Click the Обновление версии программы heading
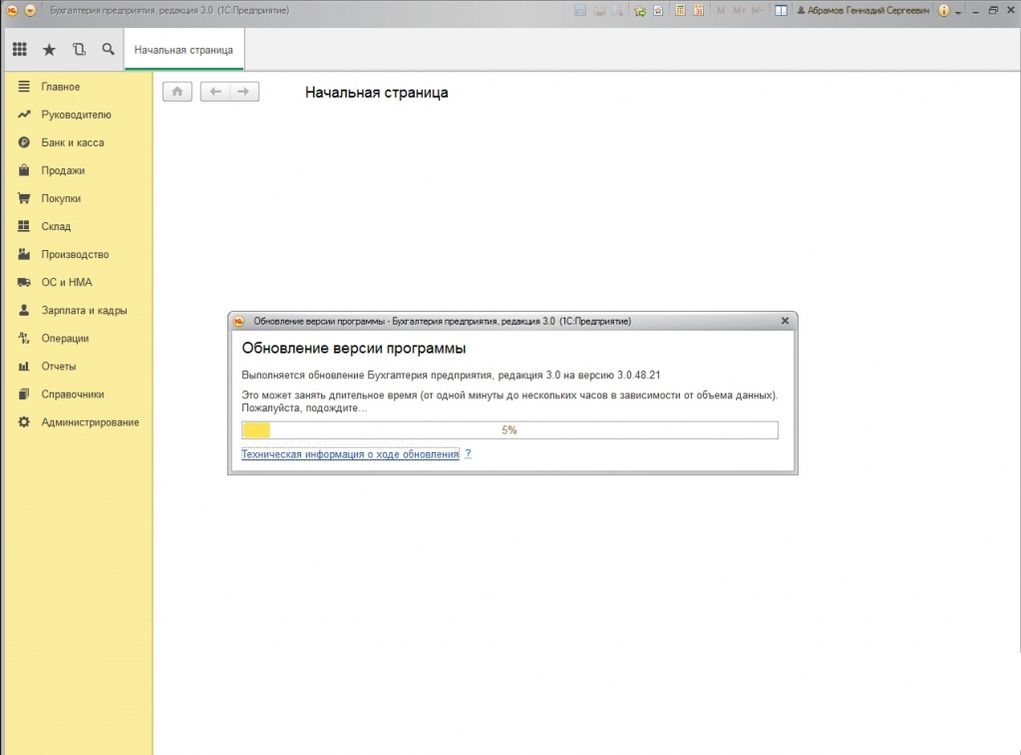The width and height of the screenshot is (1021, 755). point(354,348)
